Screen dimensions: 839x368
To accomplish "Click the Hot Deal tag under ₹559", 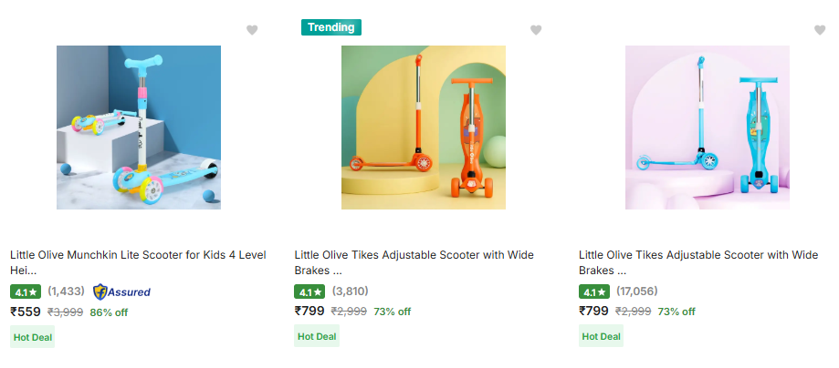I will pos(32,336).
